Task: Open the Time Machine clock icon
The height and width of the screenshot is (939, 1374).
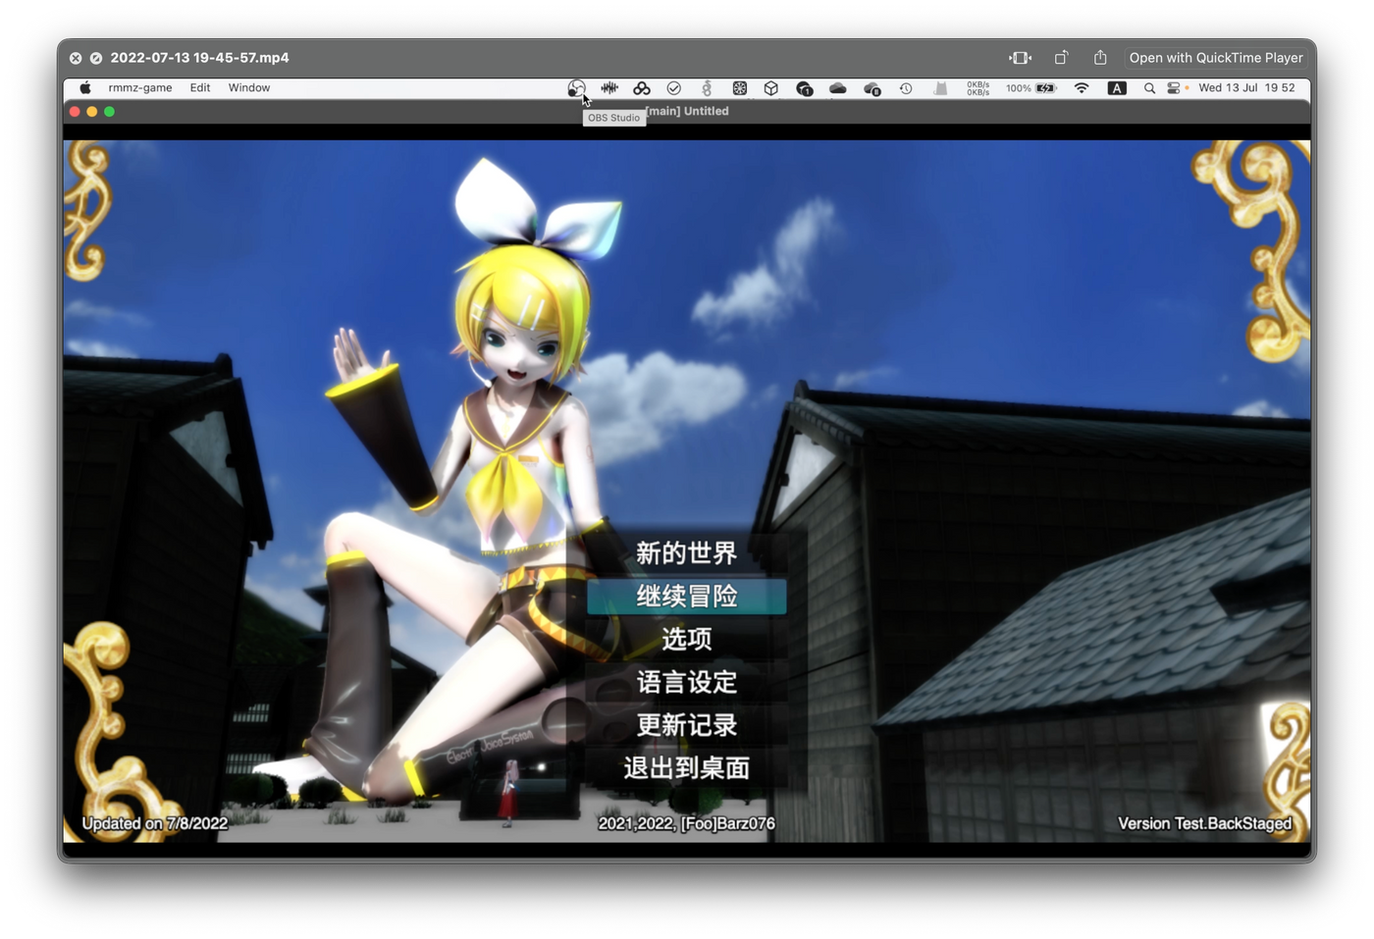Action: point(906,88)
